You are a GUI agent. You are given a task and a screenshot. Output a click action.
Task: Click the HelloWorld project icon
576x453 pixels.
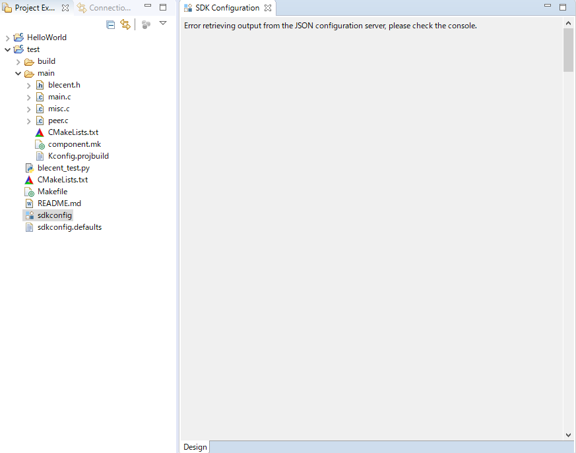pos(18,37)
